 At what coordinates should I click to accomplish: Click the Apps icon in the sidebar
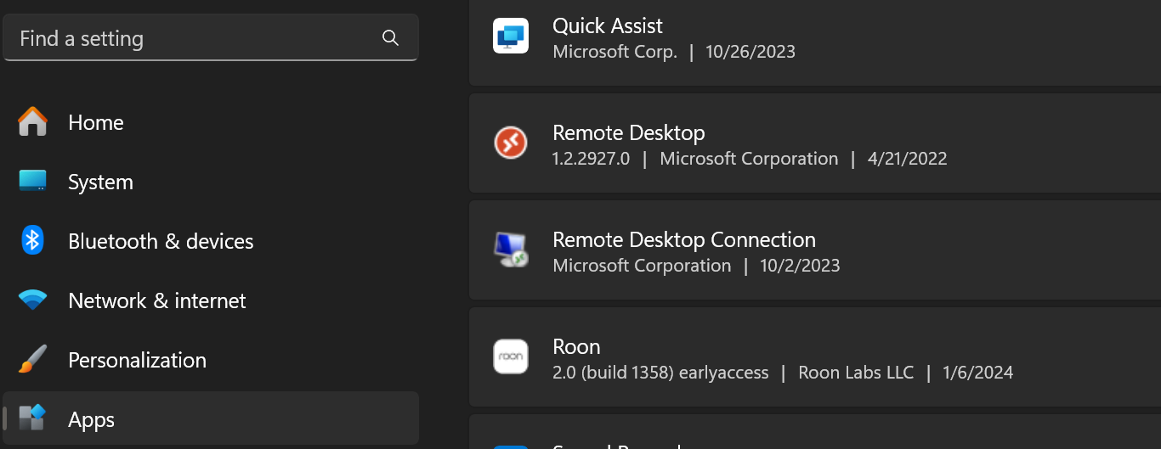(32, 418)
